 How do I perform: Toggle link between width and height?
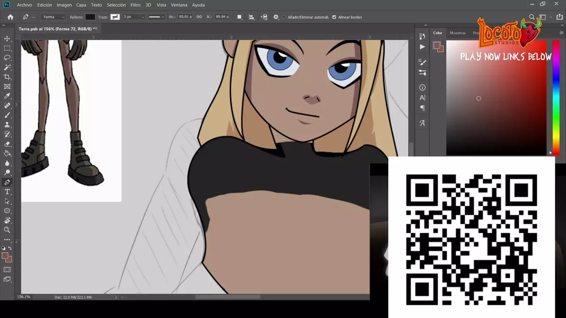(x=199, y=17)
